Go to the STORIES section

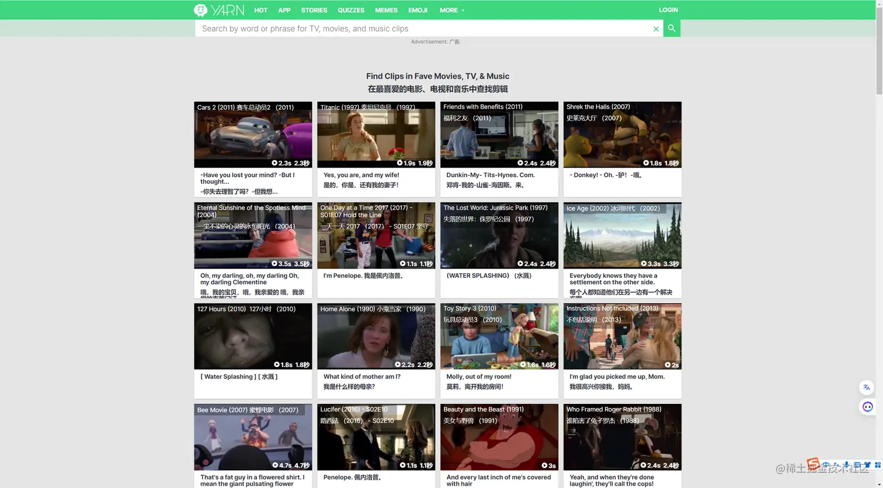click(x=314, y=10)
